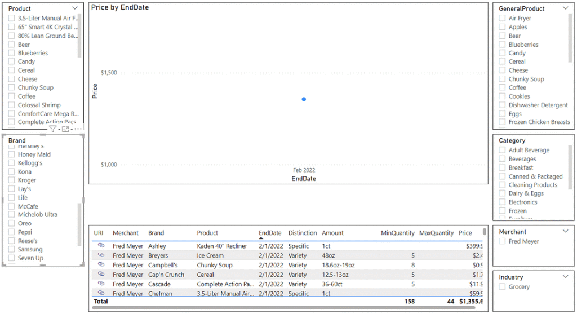Click the Brand slicer vertical scrollbar
577x314 pixels.
tap(79, 224)
